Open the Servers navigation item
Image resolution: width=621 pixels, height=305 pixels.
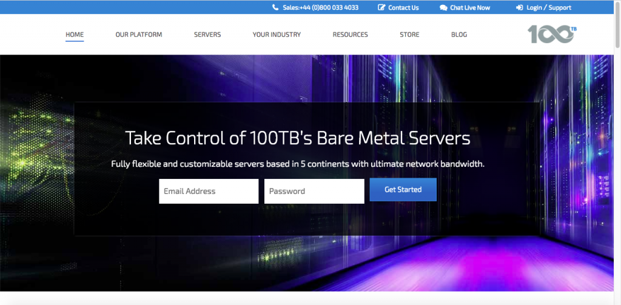[x=207, y=35]
